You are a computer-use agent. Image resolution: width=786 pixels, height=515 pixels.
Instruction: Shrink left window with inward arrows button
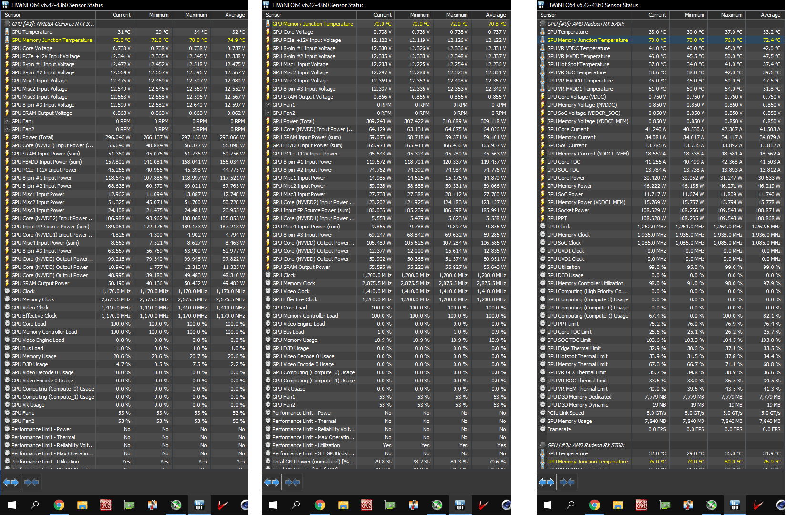point(31,482)
